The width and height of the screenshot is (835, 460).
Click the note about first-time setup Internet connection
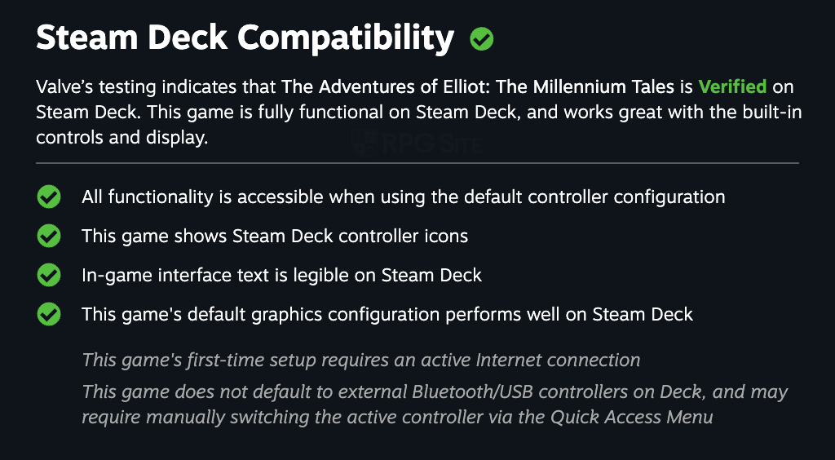pos(360,360)
